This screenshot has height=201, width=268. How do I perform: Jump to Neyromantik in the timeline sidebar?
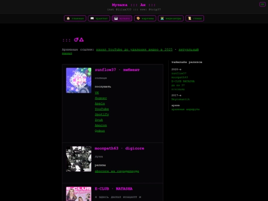(181, 99)
